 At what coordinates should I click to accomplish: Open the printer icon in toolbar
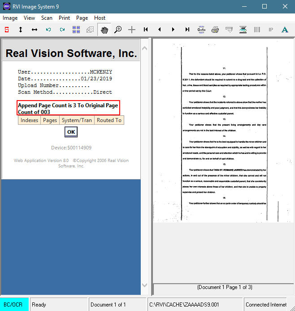pos(215,30)
